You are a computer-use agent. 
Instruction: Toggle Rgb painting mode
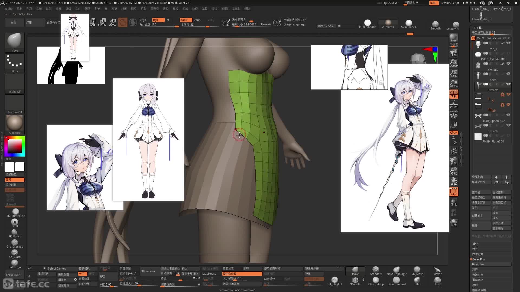(x=158, y=20)
